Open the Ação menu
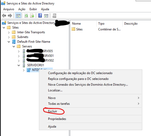151x136 pixels. [x=22, y=9]
